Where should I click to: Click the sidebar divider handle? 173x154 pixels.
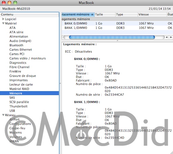tap(60, 83)
